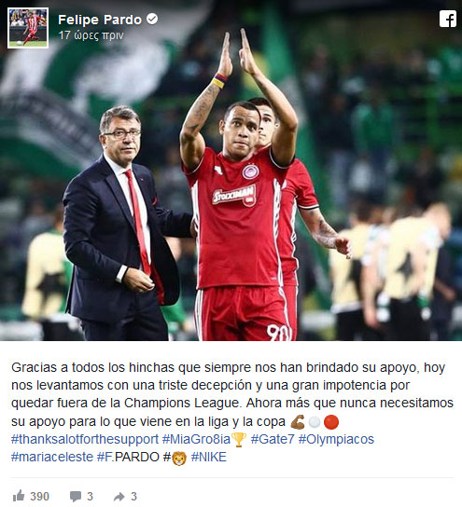Click the trophy emoji after #MiaGro8ia
Image resolution: width=462 pixels, height=507 pixels.
(239, 440)
